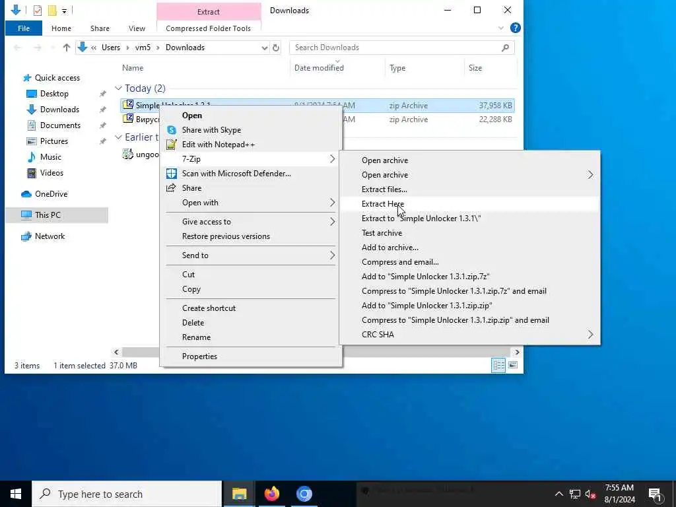This screenshot has height=507, width=676.
Task: Expand the Send to submenu
Action: (332, 255)
